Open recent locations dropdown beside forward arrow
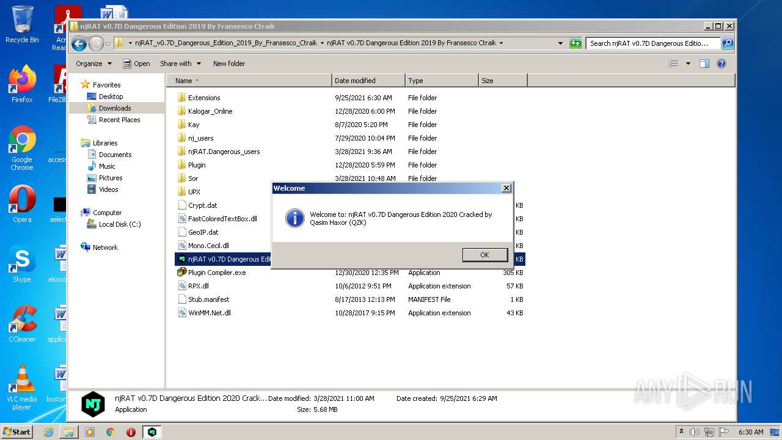 click(108, 43)
